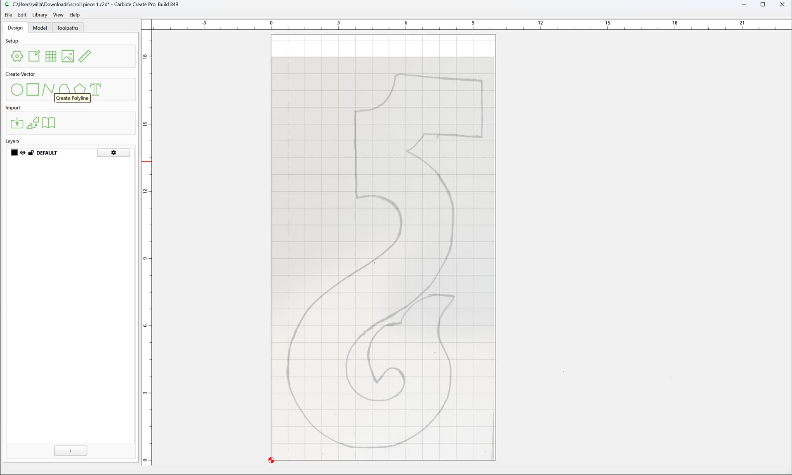Select the Create Text tool

coord(95,89)
